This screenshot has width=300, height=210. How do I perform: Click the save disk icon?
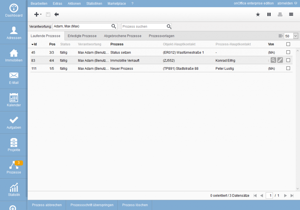tap(48, 14)
